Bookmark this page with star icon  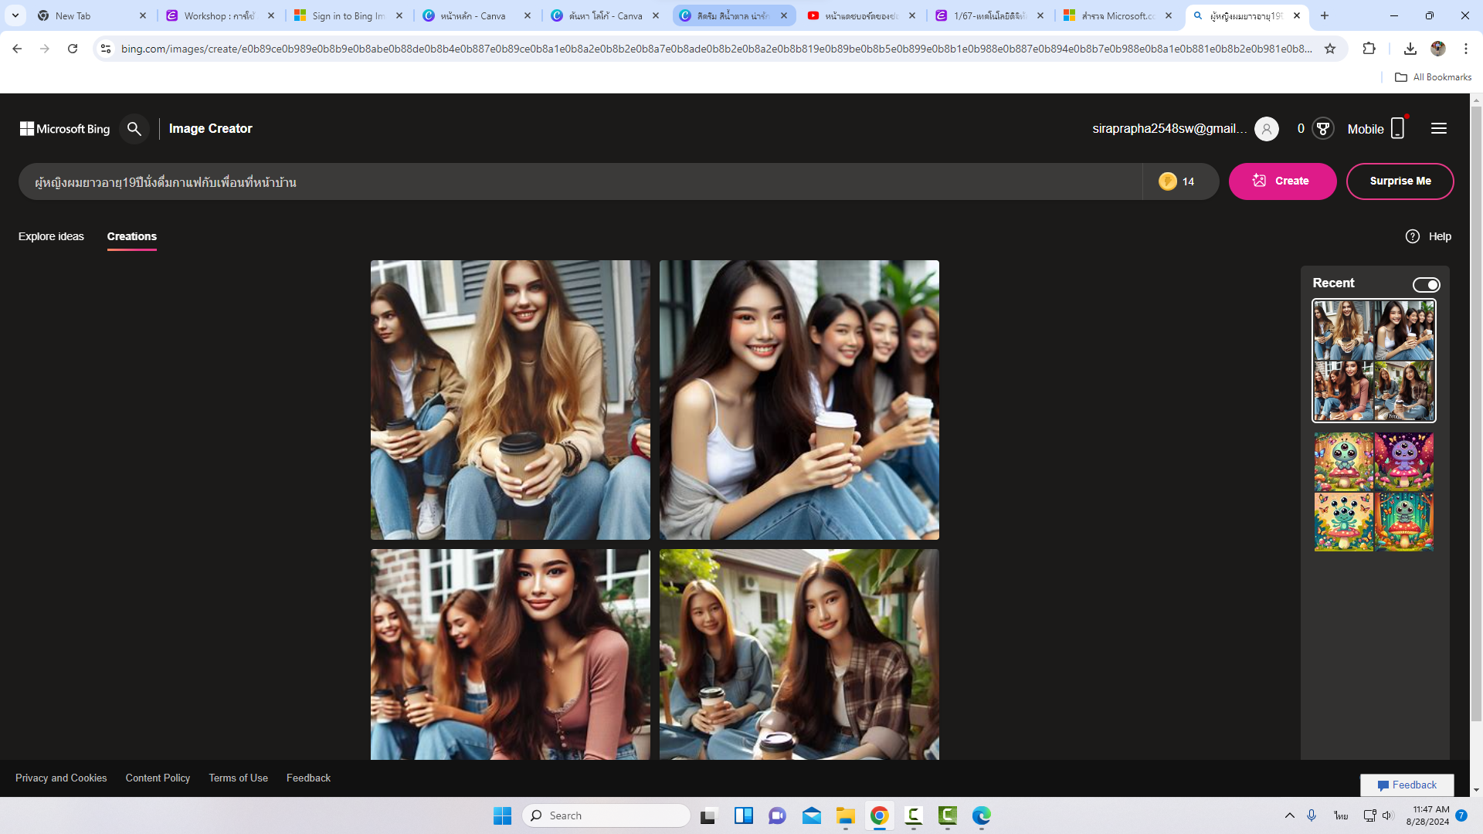[x=1330, y=49]
